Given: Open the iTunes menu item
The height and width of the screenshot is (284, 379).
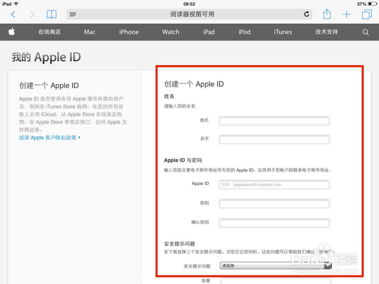Looking at the screenshot, I should [283, 32].
